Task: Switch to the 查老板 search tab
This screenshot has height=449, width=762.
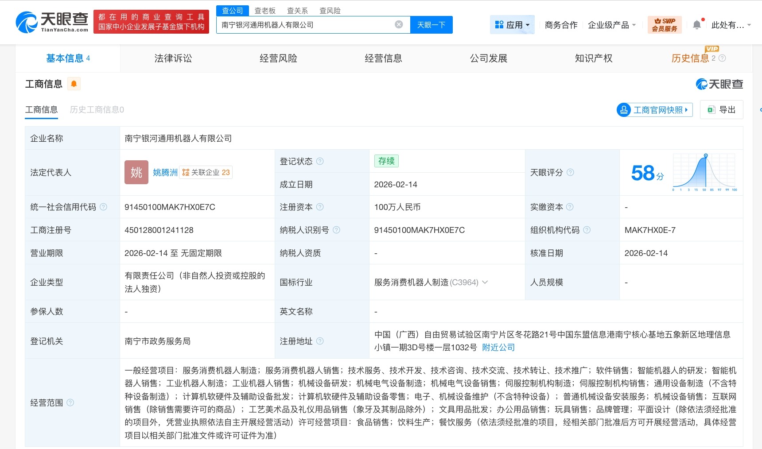Action: [265, 10]
